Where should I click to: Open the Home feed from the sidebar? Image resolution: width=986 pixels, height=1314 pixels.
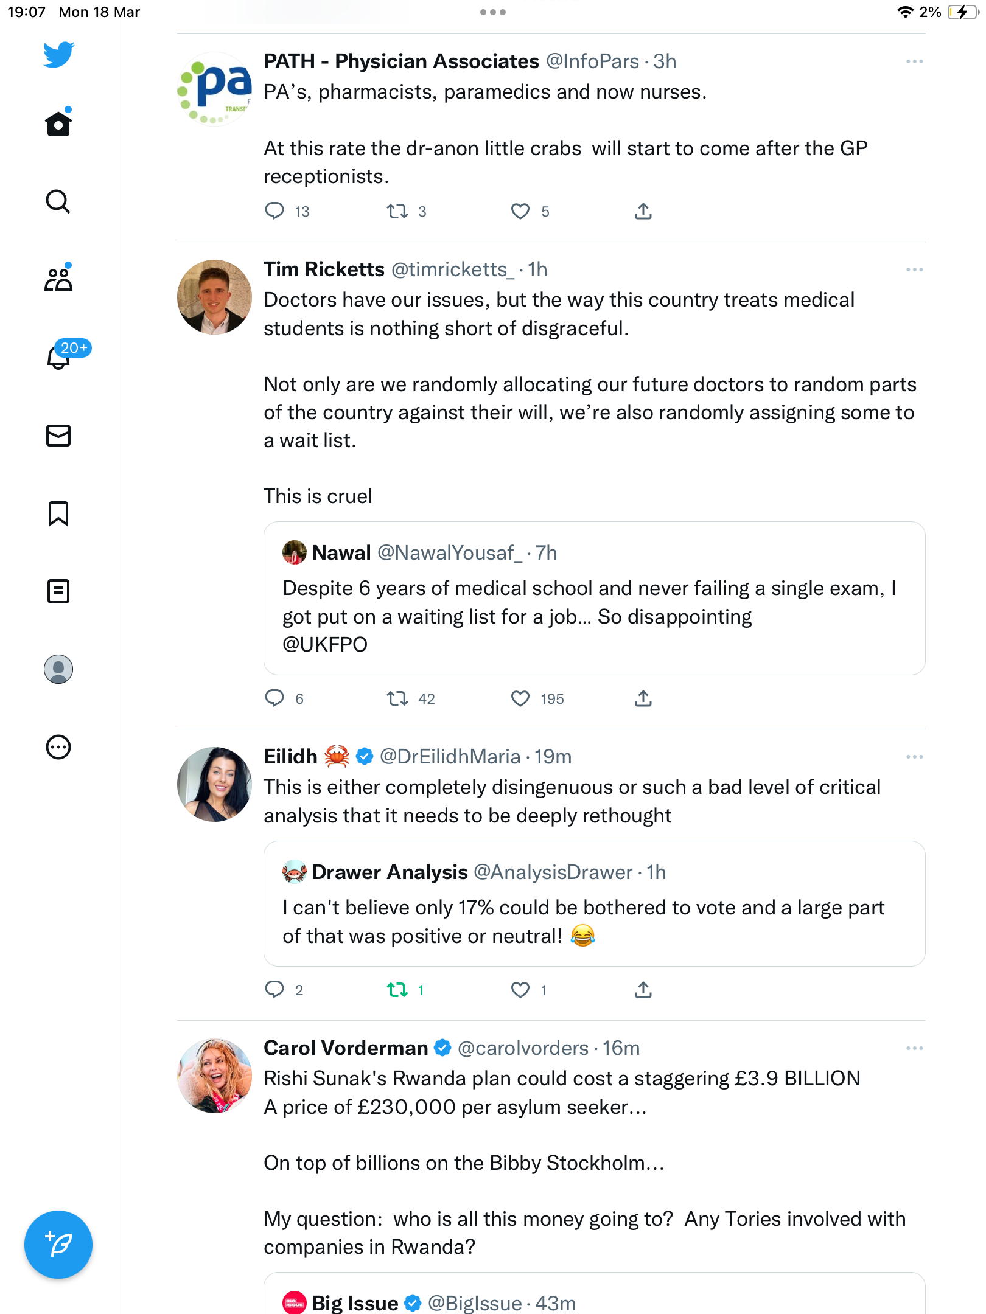coord(58,123)
